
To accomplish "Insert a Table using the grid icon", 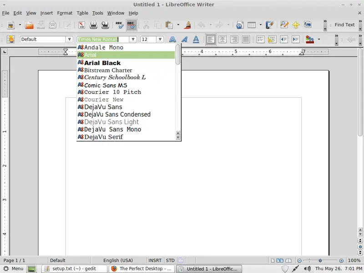I will tap(252, 25).
